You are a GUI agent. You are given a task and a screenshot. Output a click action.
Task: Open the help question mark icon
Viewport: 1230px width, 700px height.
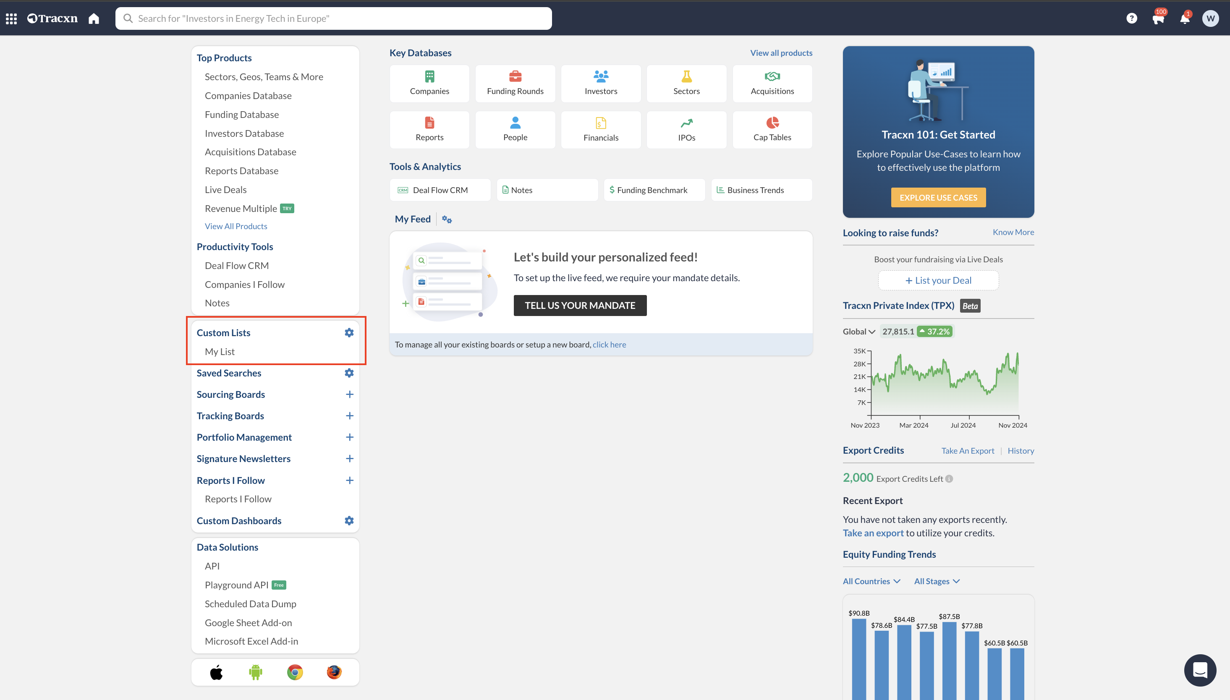coord(1131,19)
